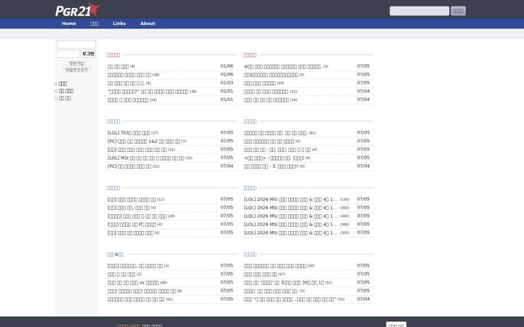The image size is (524, 327).
Task: Click the search button beside the header search box
Action: (x=458, y=11)
